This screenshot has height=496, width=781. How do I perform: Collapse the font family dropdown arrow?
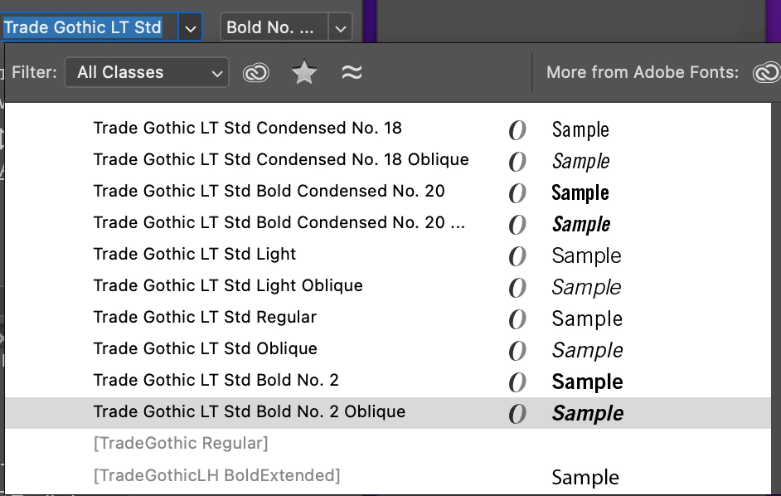tap(191, 28)
